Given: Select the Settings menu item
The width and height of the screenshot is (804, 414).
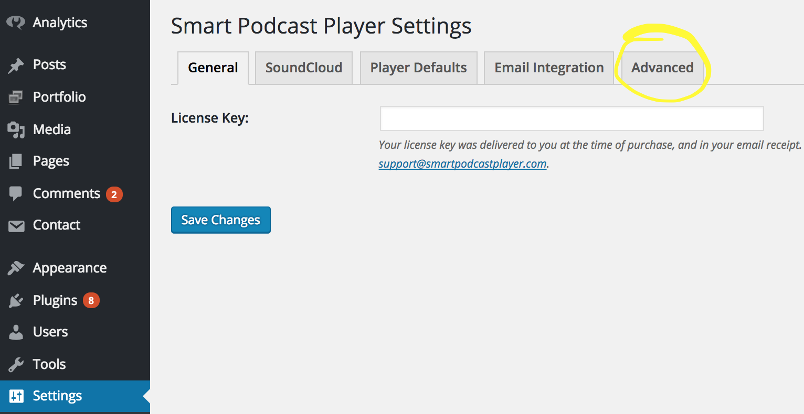Looking at the screenshot, I should [75, 396].
